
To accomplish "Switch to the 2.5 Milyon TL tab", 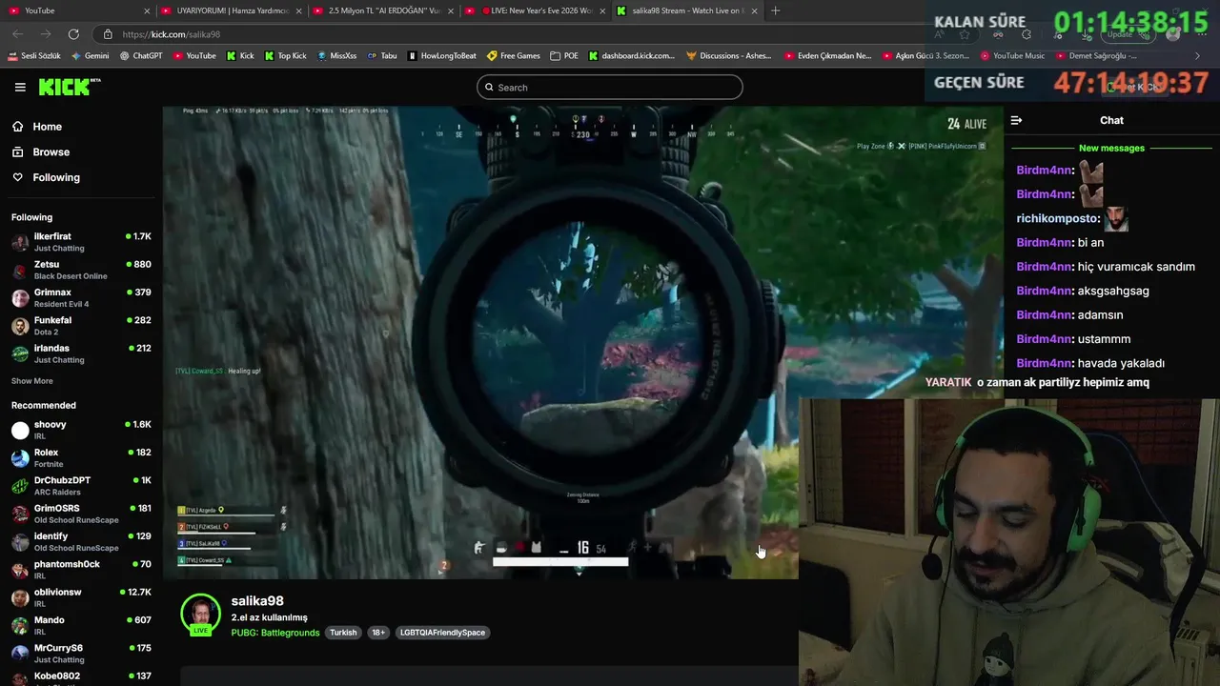I will (x=383, y=10).
